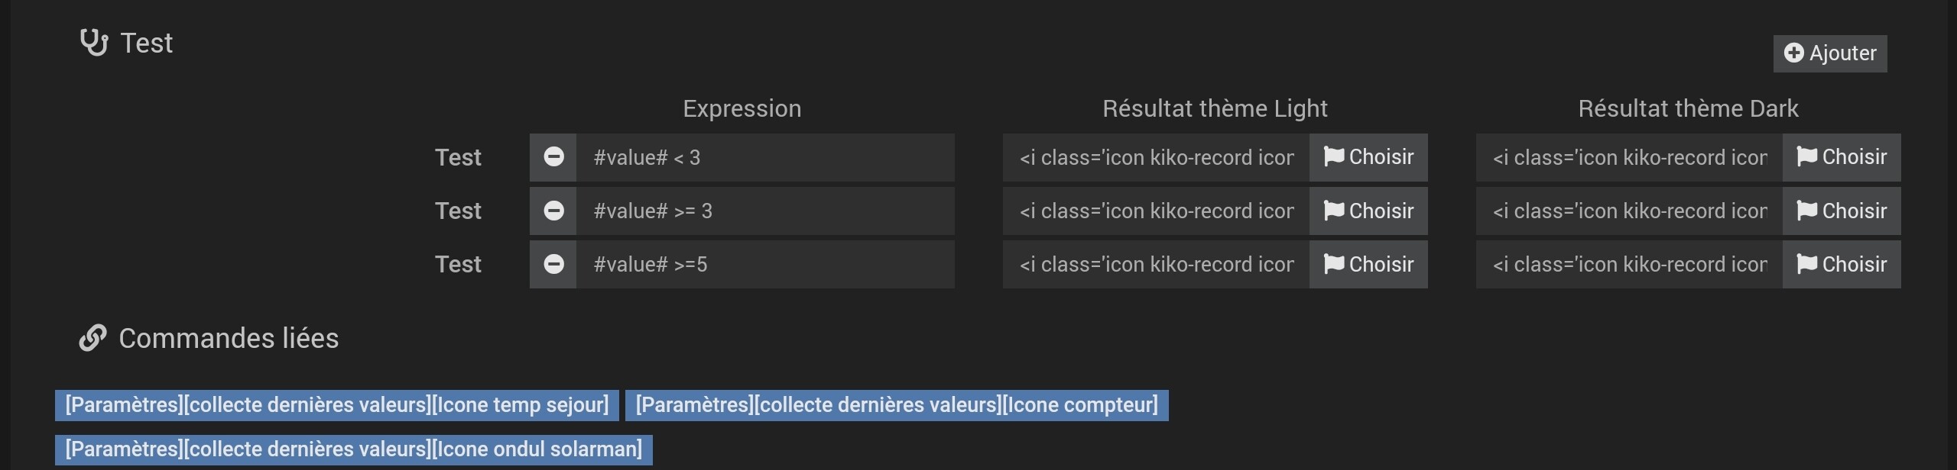This screenshot has width=1957, height=470.
Task: Edit the '#value# >= 3' expression field
Action: click(764, 211)
